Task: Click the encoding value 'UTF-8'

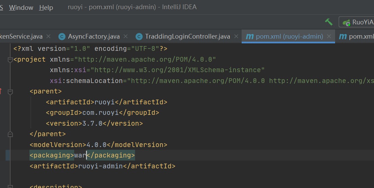Action: click(x=145, y=49)
